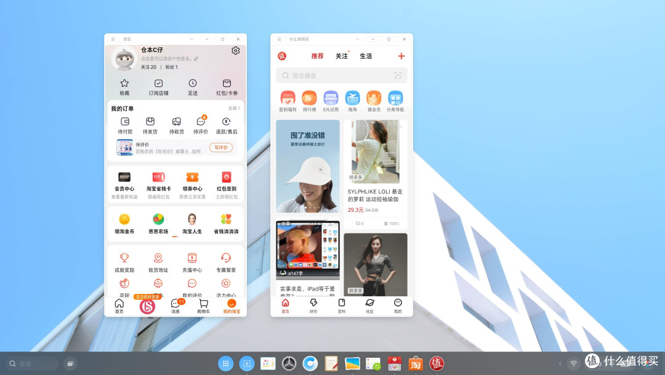Click 0元试用 free trial icon
The height and width of the screenshot is (375, 665).
(331, 98)
